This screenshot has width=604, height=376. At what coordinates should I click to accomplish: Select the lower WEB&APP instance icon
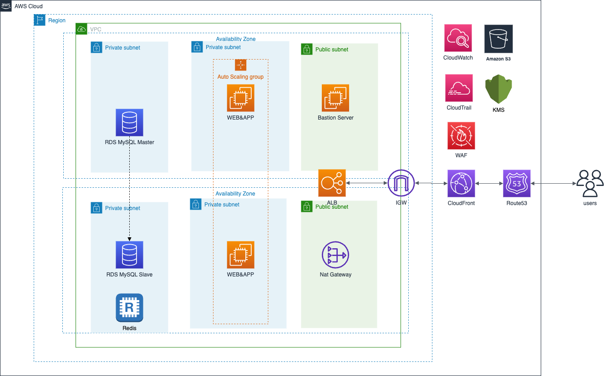coord(240,255)
